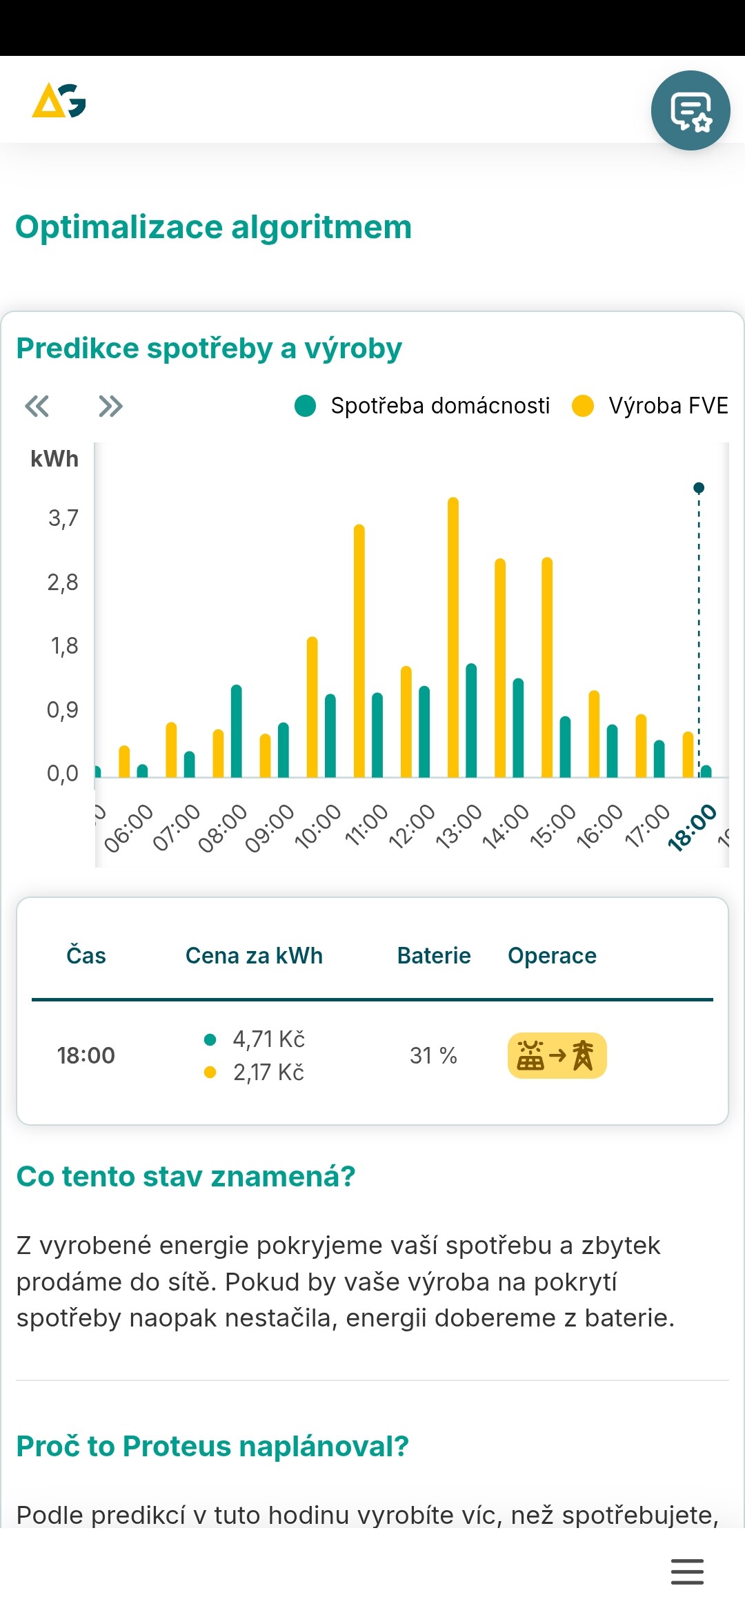Select the 13:00 hour on chart axis
Image resolution: width=745 pixels, height=1615 pixels.
[x=459, y=826]
